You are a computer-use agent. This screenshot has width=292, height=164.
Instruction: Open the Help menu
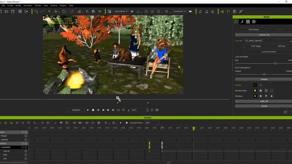tap(71, 5)
